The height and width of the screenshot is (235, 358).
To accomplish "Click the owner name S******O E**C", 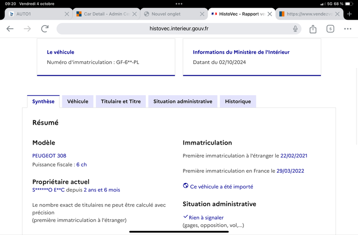I will coord(48,190).
